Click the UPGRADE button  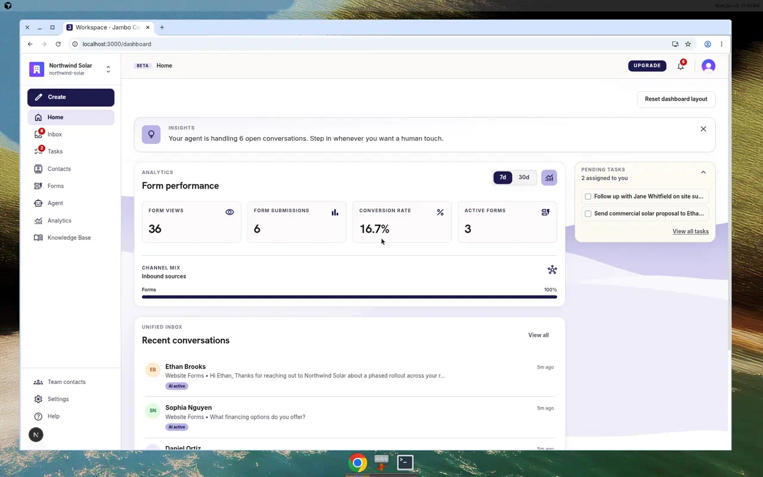pos(647,66)
